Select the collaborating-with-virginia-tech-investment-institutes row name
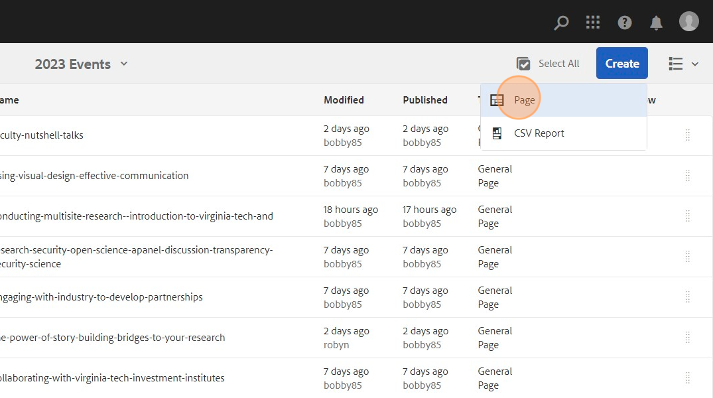Screen dimensions: 713x398 pos(112,378)
